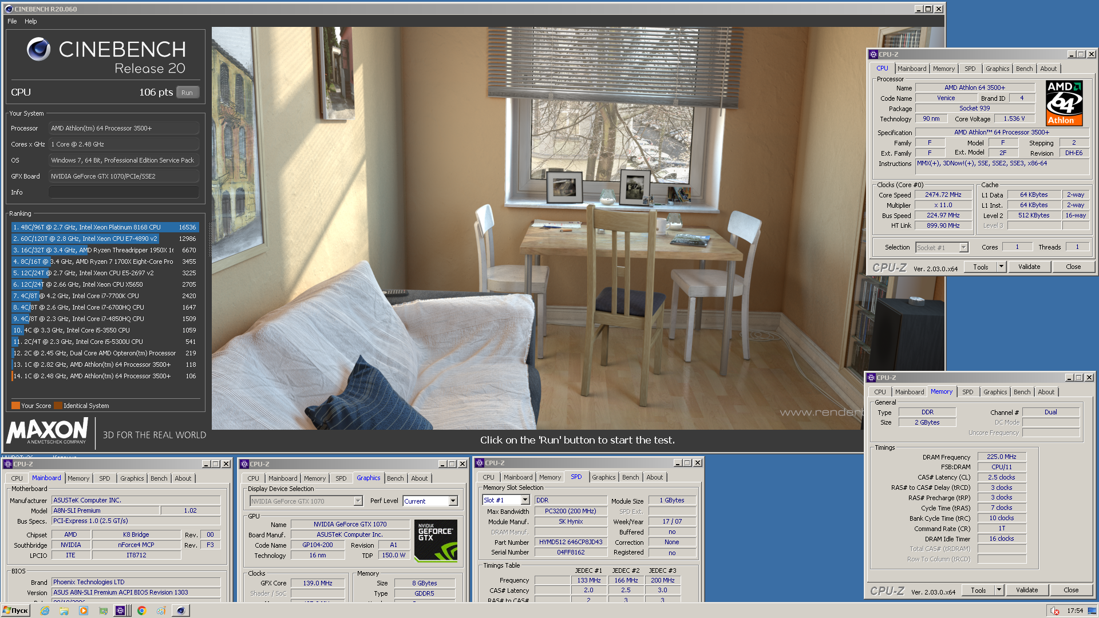Open Slot #1 memory slot dropdown
The width and height of the screenshot is (1099, 618).
tap(525, 500)
